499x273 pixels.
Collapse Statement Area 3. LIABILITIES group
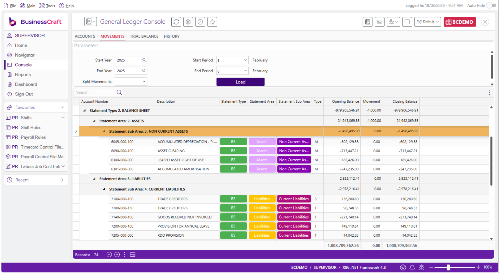pos(94,179)
